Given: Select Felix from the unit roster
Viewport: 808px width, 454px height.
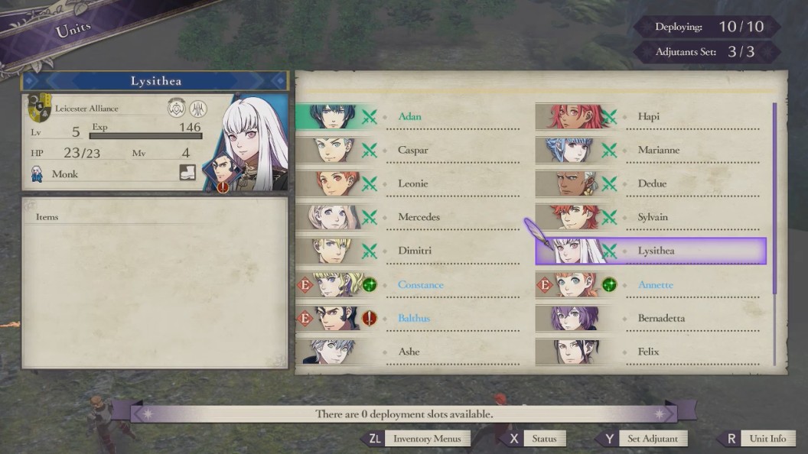Looking at the screenshot, I should [648, 352].
